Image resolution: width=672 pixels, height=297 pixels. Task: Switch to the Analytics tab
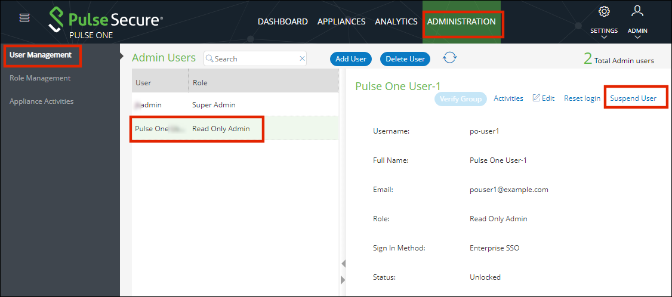[x=396, y=21]
